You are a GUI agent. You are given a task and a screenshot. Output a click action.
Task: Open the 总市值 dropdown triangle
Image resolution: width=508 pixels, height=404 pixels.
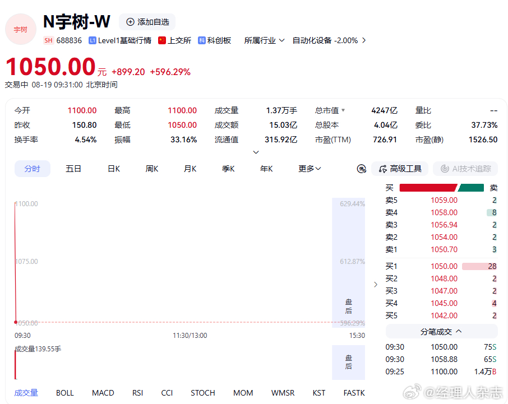(x=343, y=110)
